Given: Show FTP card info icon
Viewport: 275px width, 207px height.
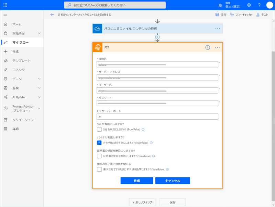Looking at the screenshot, I should 208,47.
